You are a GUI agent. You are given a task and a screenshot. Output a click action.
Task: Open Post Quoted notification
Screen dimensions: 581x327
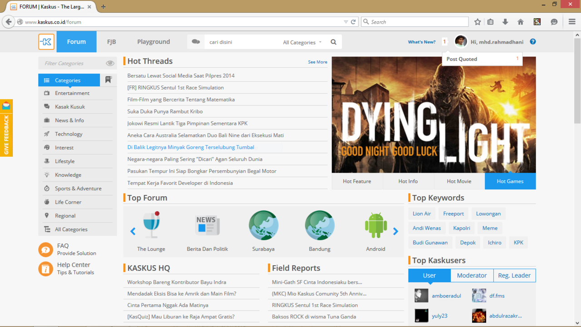click(x=482, y=59)
